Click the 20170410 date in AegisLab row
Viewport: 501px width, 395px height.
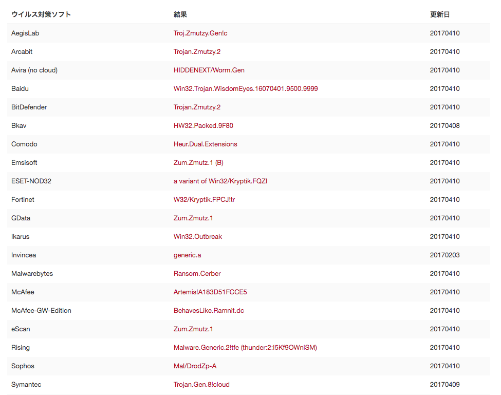tap(445, 33)
